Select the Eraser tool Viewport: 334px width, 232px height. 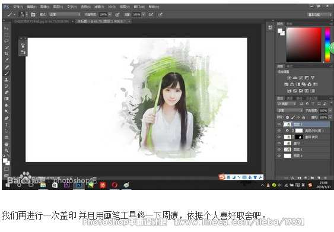[x=7, y=93]
